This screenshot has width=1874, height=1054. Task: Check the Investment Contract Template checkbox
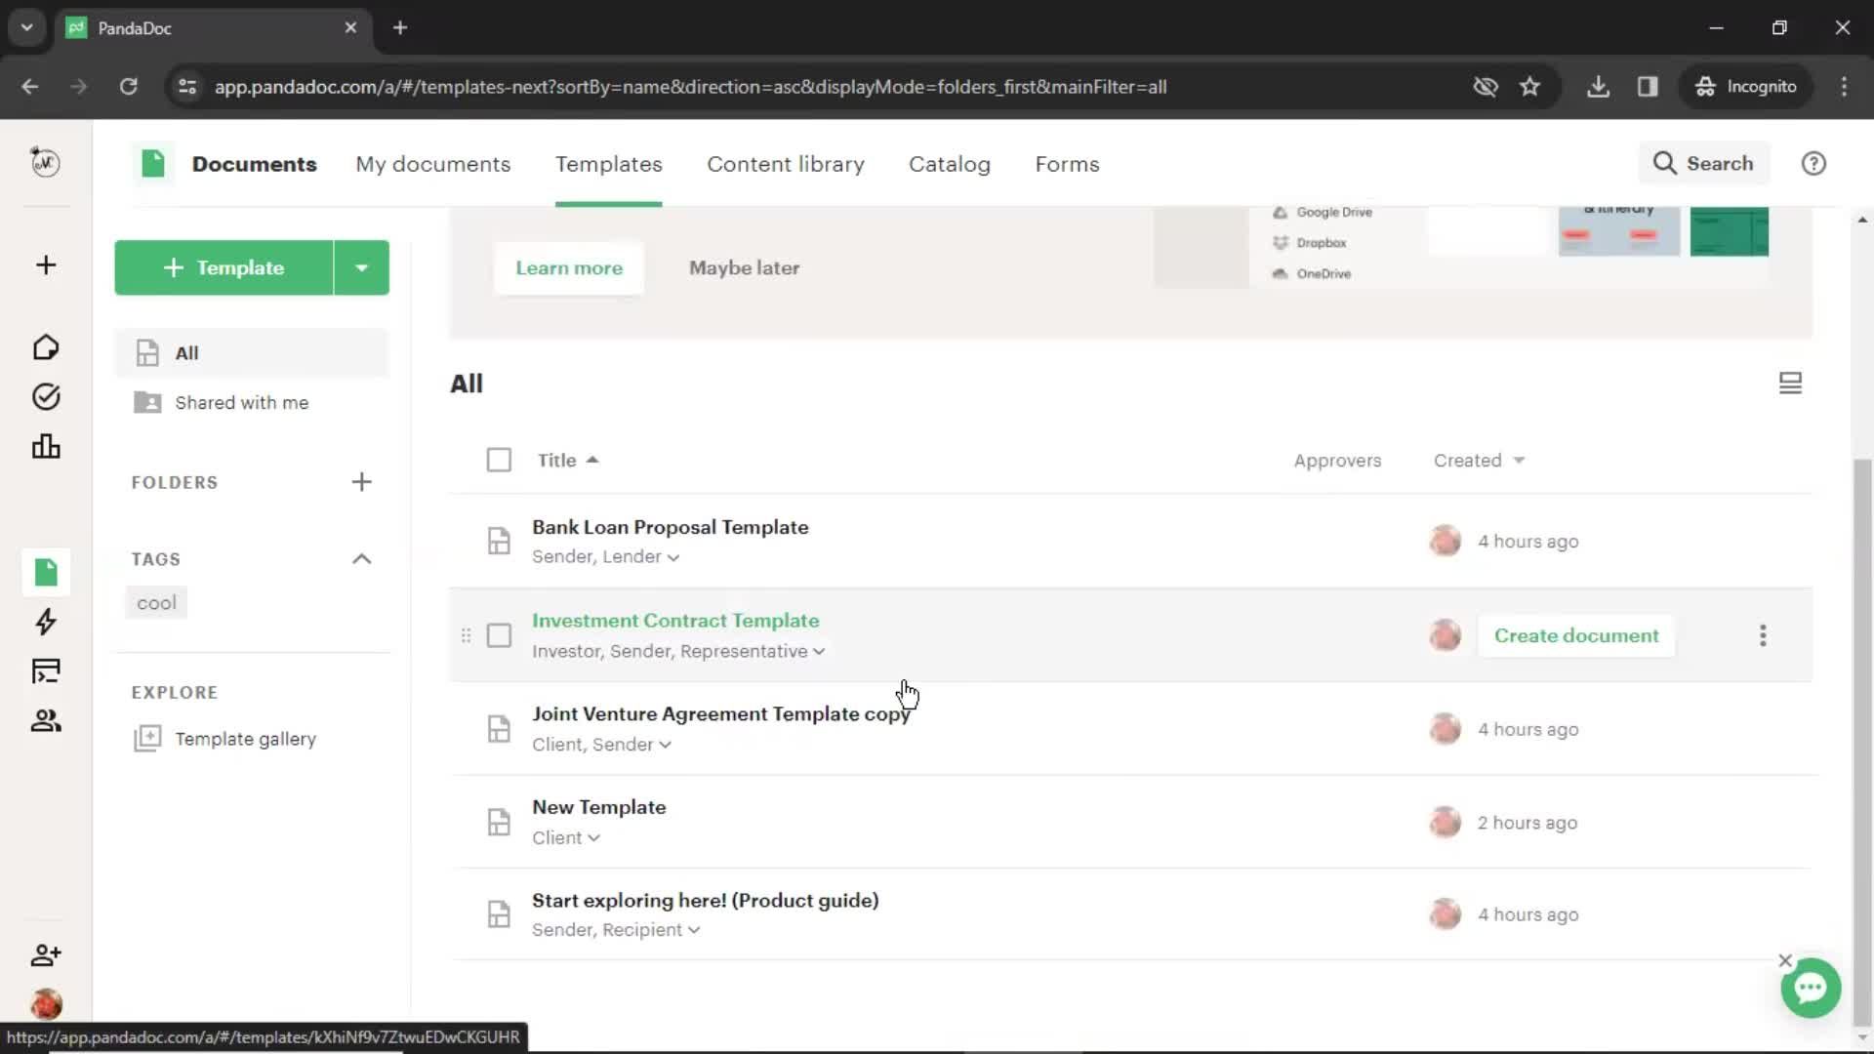(498, 634)
